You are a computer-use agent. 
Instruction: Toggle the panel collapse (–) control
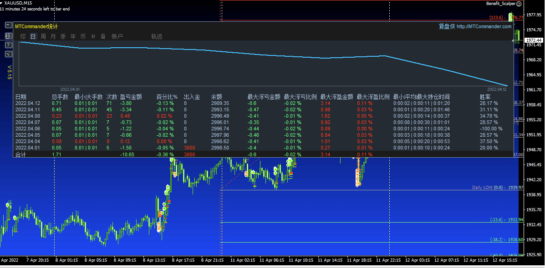(8, 25)
